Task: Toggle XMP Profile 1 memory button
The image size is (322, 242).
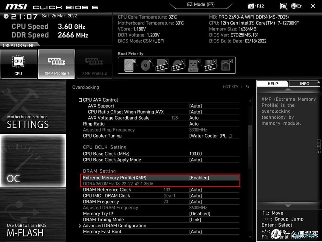Action: pyautogui.click(x=56, y=65)
